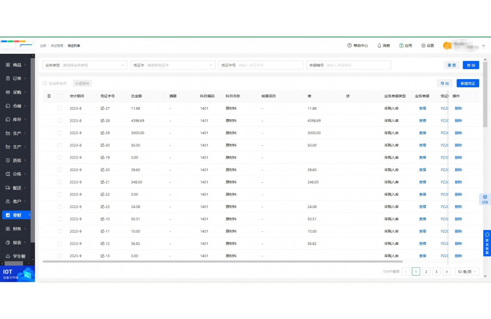Image resolution: width=491 pixels, height=319 pixels.
Task: Click the 消息 notification bell
Action: (379, 46)
